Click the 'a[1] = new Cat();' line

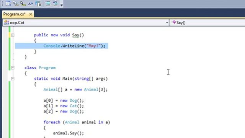point(64,106)
